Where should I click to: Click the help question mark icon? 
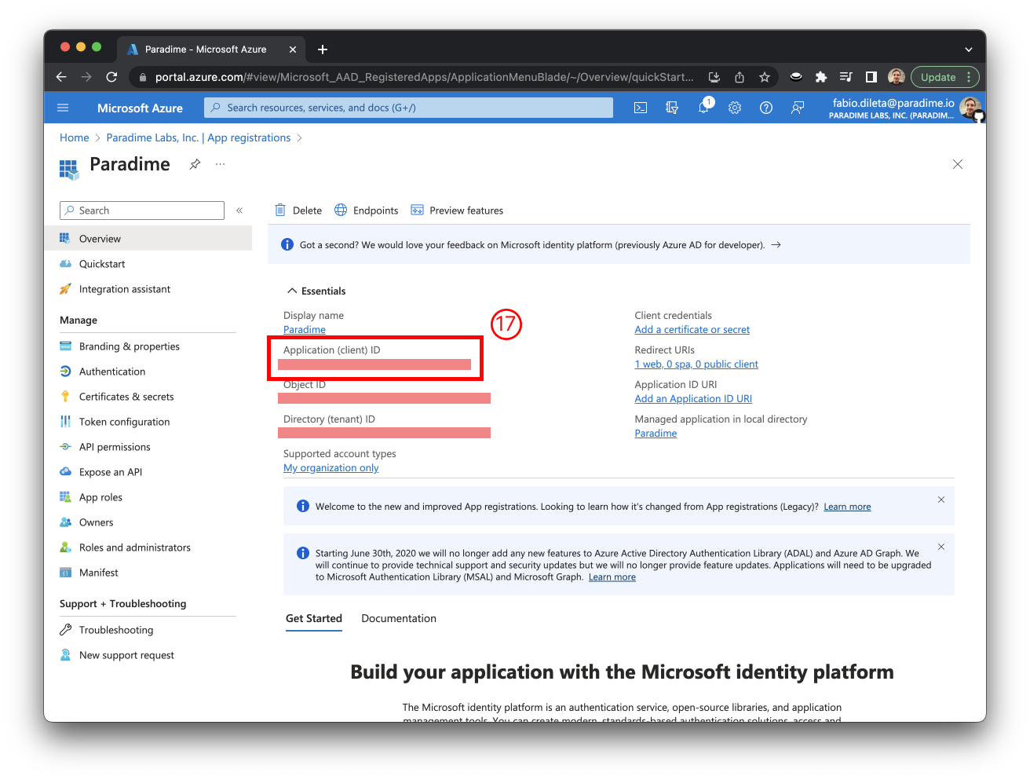point(766,108)
